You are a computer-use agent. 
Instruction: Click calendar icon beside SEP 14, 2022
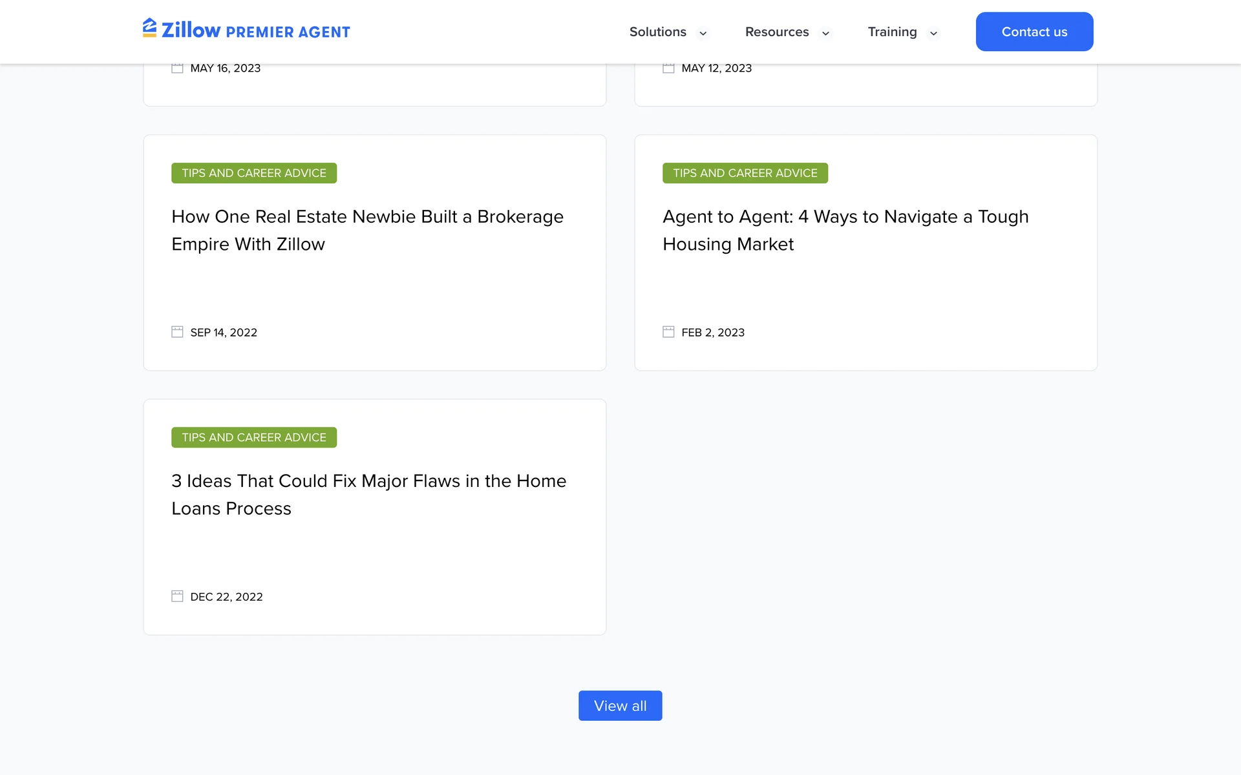pyautogui.click(x=177, y=332)
